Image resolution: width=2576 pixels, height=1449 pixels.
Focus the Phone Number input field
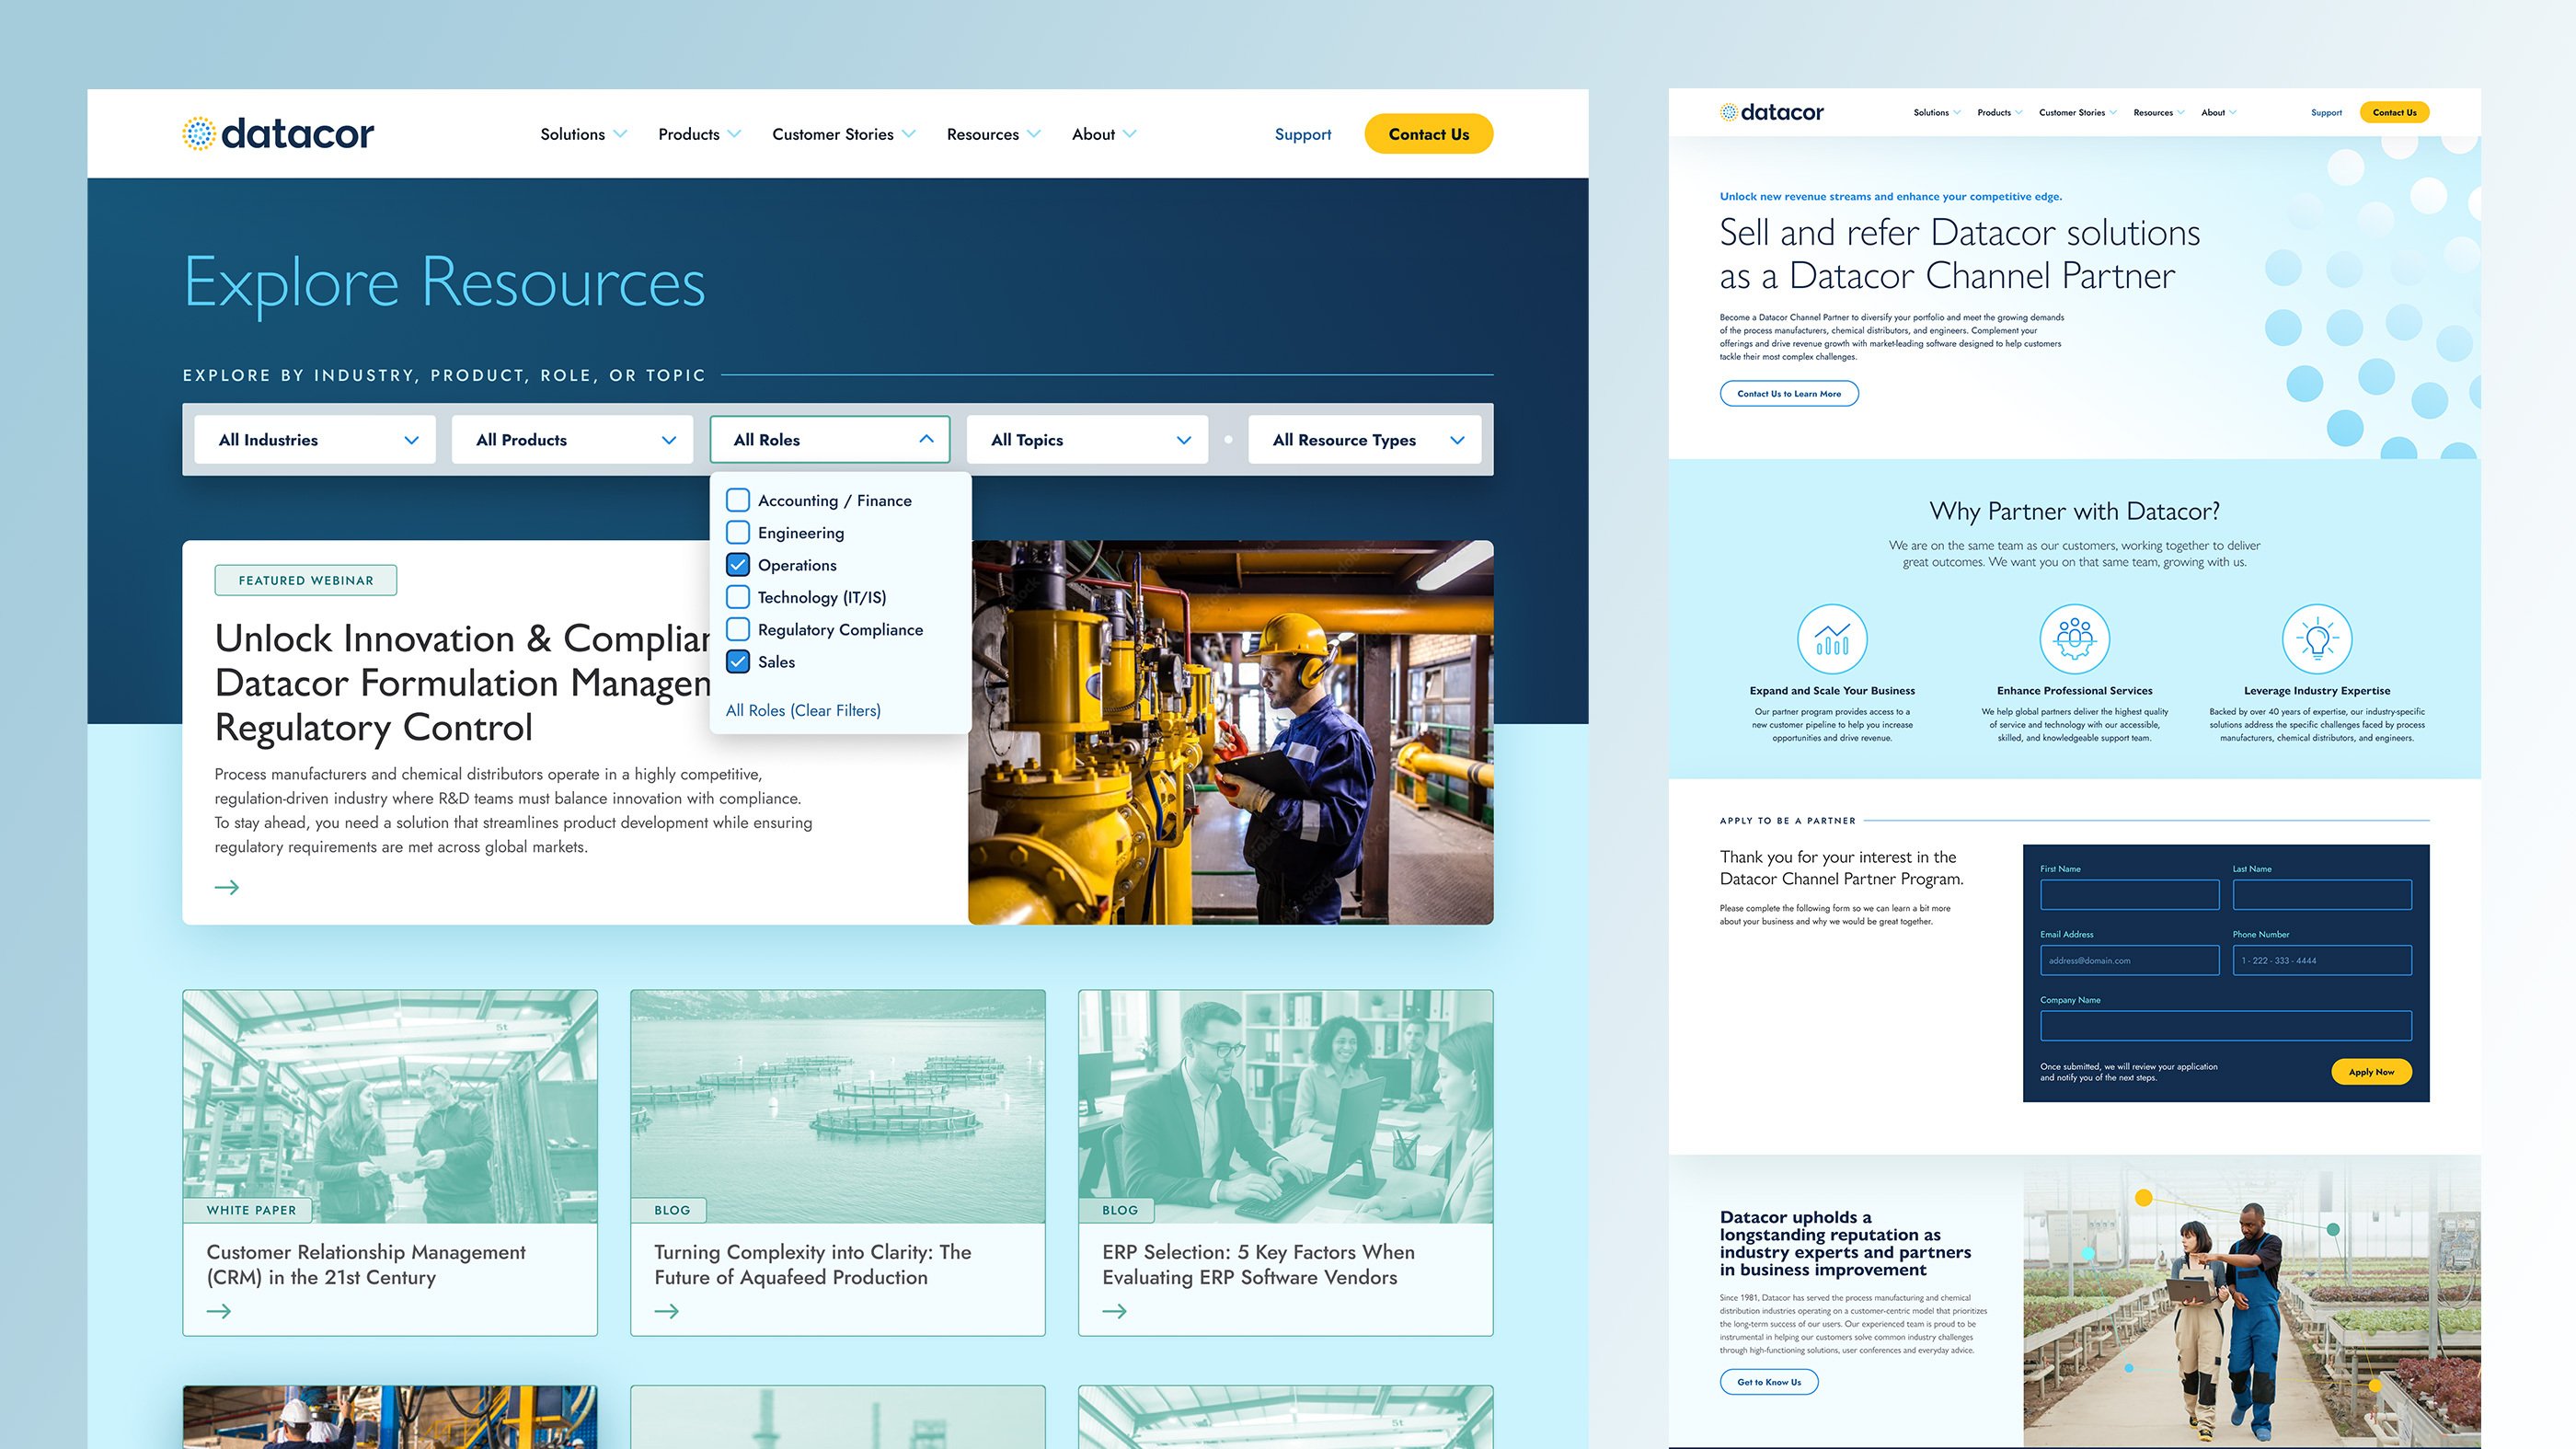pos(2322,960)
